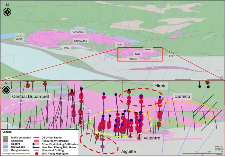This screenshot has height=157, width=225.
Task: Click the north compass rose on the overview map
Action: [x=7, y=12]
